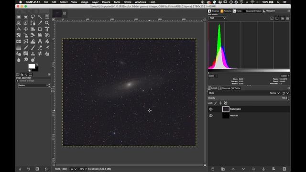Toggle lock position and size
The height and width of the screenshot is (172, 306).
[x=220, y=103]
